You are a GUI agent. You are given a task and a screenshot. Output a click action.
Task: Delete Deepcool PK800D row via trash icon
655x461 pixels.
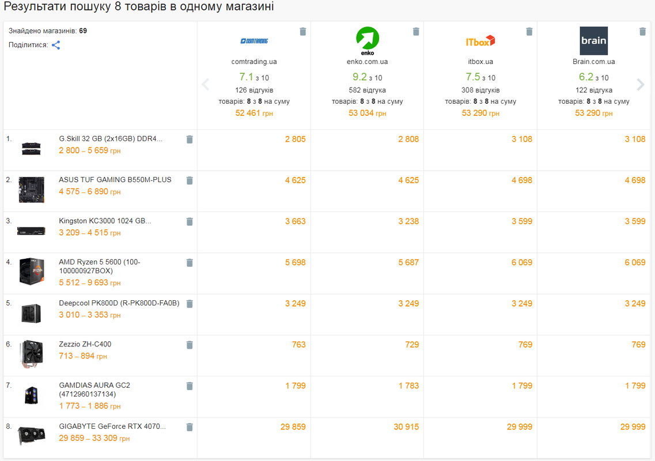pyautogui.click(x=190, y=304)
